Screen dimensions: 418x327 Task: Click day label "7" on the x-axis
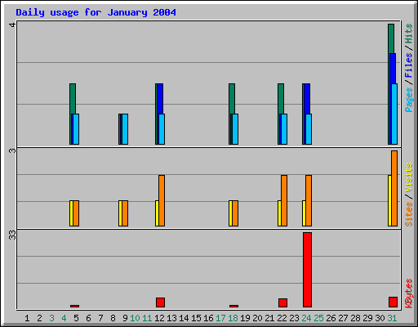click(100, 318)
